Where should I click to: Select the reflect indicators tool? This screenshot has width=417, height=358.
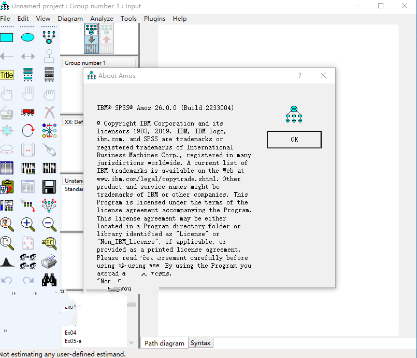[49, 131]
